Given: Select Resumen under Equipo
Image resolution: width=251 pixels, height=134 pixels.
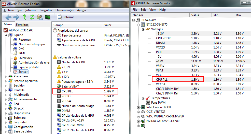Looking at the screenshot, I should [25, 40].
